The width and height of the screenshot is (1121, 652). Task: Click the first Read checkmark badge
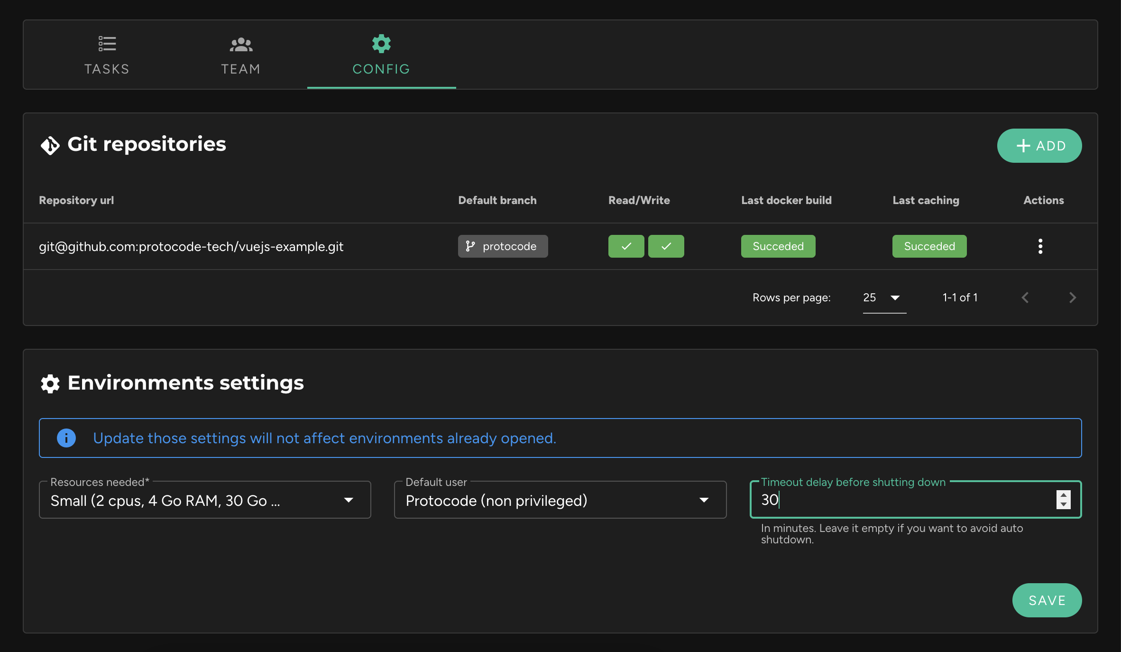point(626,246)
